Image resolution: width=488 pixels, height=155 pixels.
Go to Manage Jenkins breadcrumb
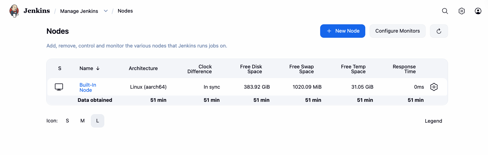coord(79,11)
